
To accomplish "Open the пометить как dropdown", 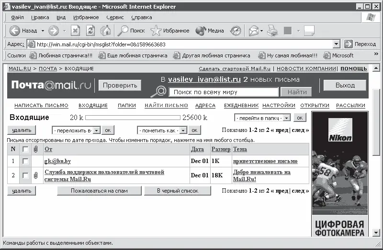I will tap(162, 130).
